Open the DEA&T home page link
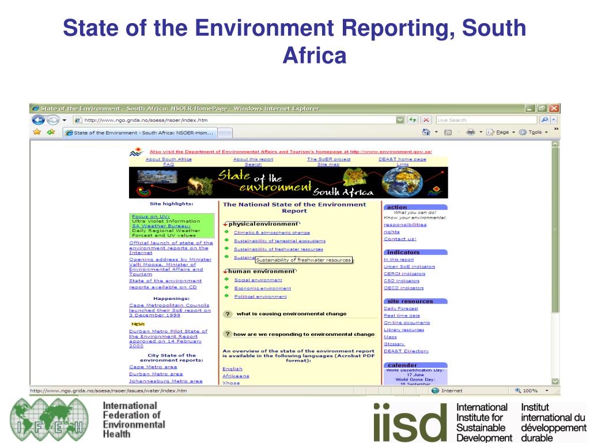The width and height of the screenshot is (590, 443). coord(402,159)
